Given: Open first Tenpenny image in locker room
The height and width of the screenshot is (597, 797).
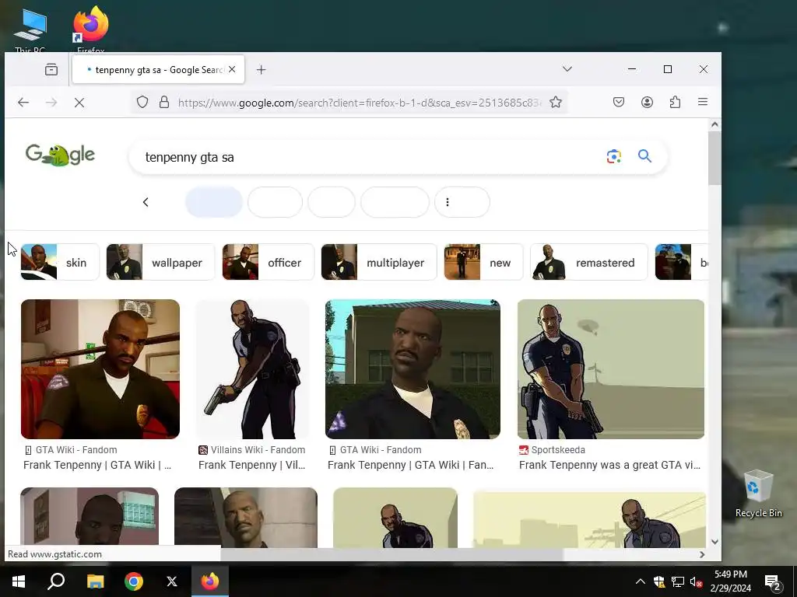Looking at the screenshot, I should (x=100, y=369).
